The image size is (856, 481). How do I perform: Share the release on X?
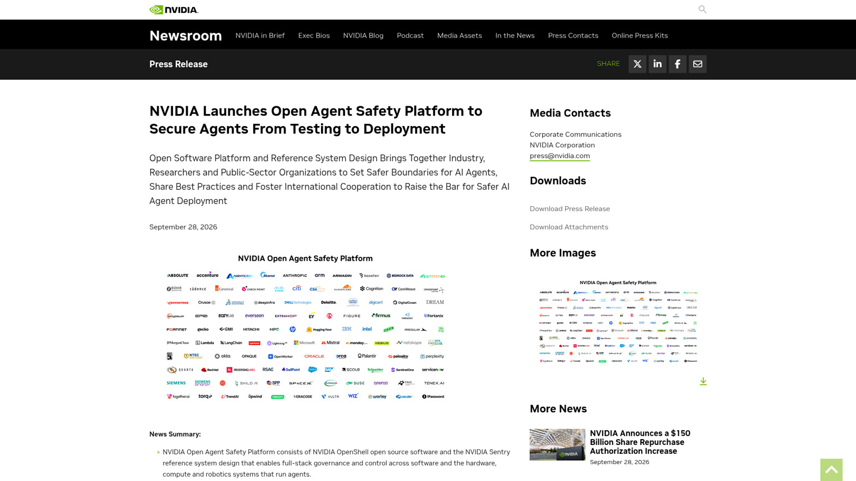(637, 64)
